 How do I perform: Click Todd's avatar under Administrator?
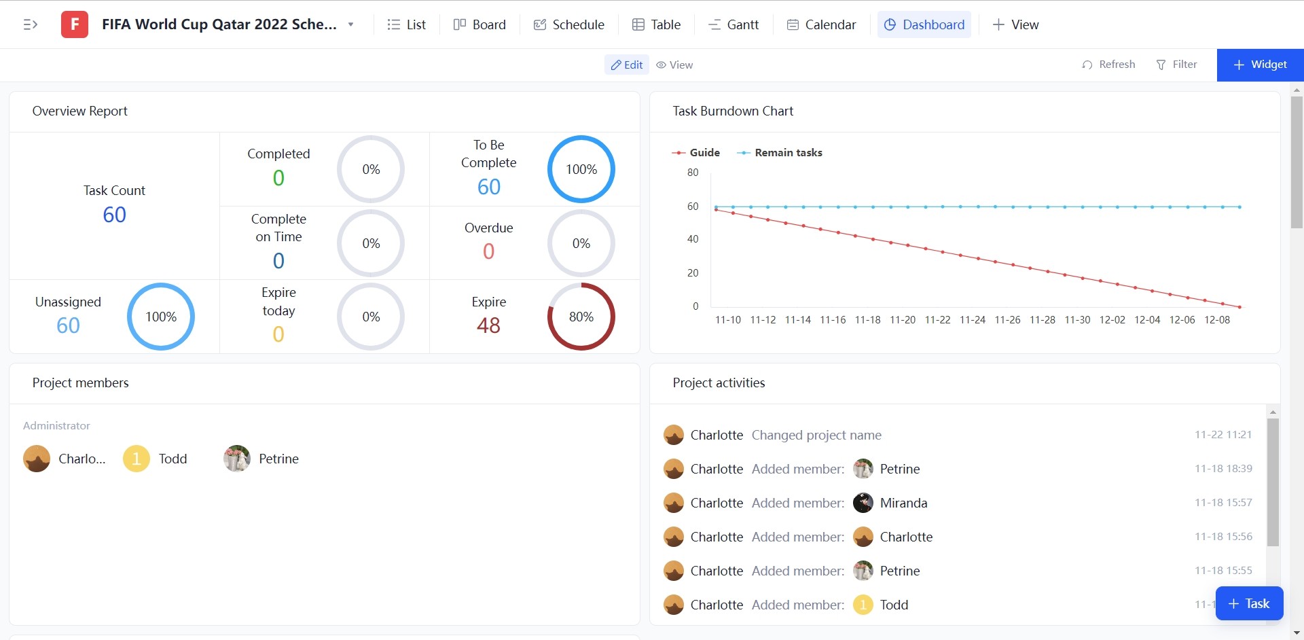[x=136, y=459]
